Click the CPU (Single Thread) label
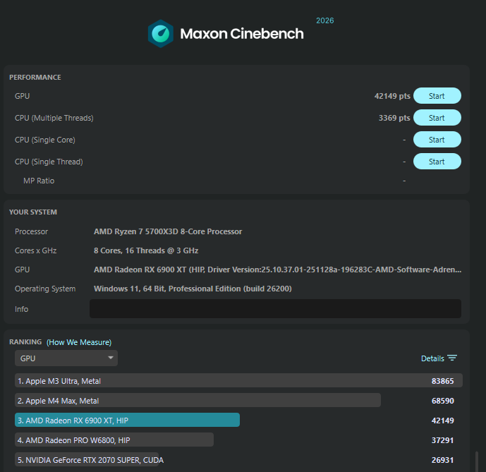 49,162
